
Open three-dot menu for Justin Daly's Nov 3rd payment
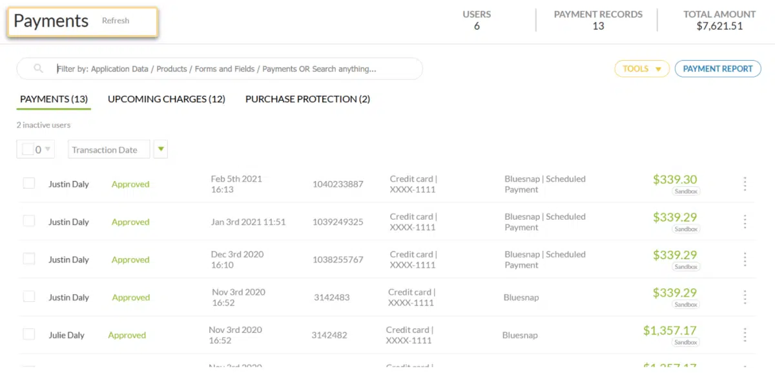745,297
